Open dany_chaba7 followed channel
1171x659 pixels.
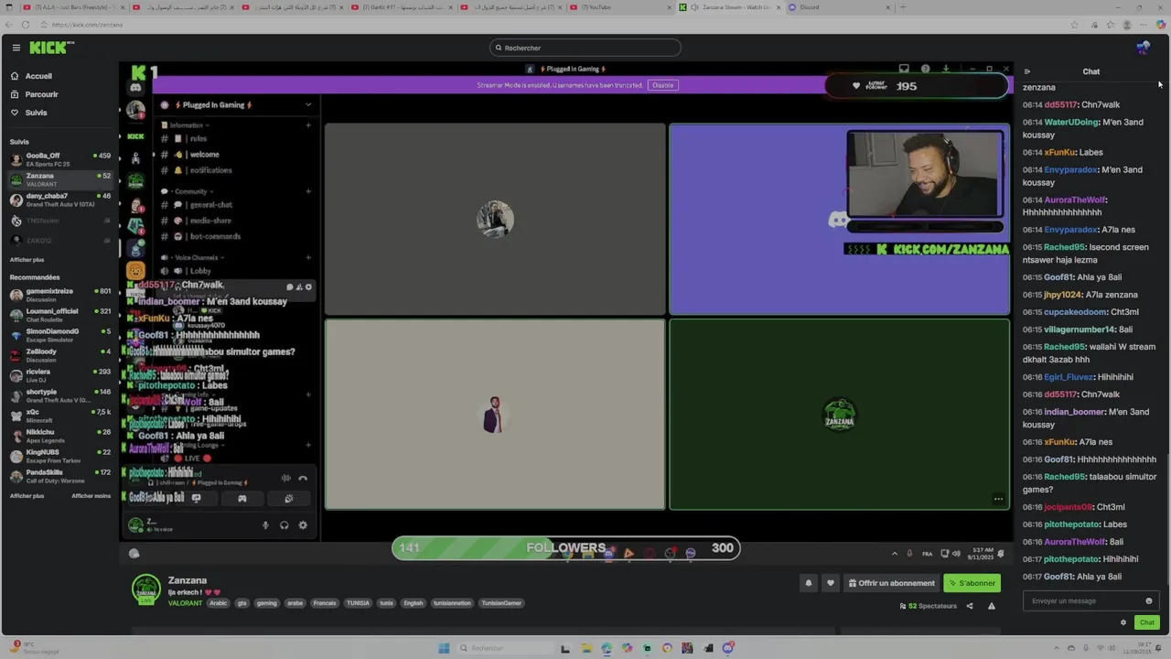point(59,200)
